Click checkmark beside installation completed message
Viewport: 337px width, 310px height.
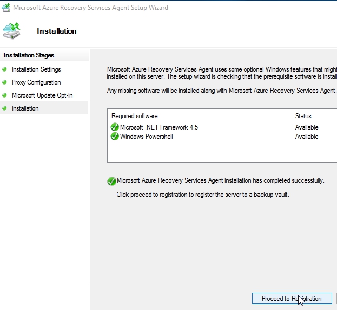pos(112,181)
